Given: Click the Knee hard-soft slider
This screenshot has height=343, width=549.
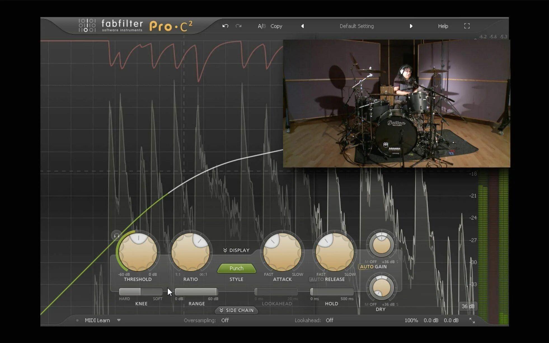Looking at the screenshot, I should (141, 292).
